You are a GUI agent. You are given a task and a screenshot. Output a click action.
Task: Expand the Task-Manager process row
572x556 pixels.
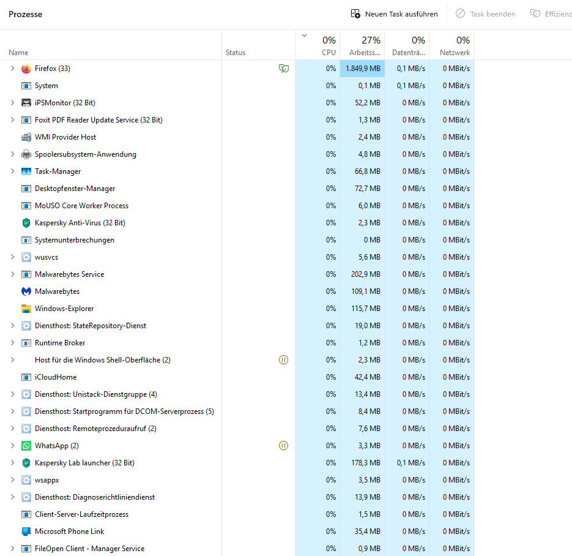pyautogui.click(x=12, y=171)
